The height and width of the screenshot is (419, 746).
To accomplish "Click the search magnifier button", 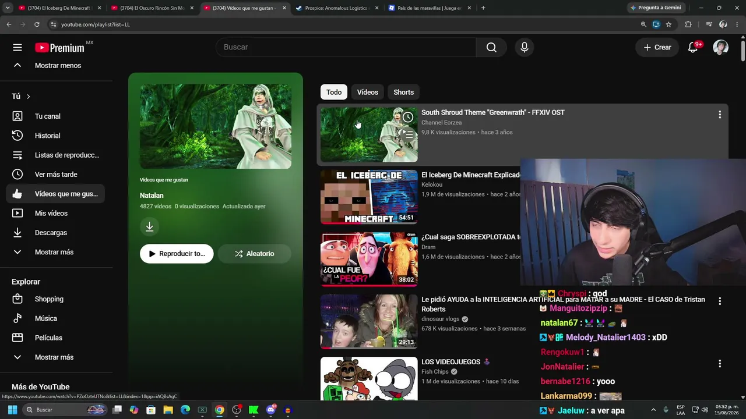I will pos(491,47).
